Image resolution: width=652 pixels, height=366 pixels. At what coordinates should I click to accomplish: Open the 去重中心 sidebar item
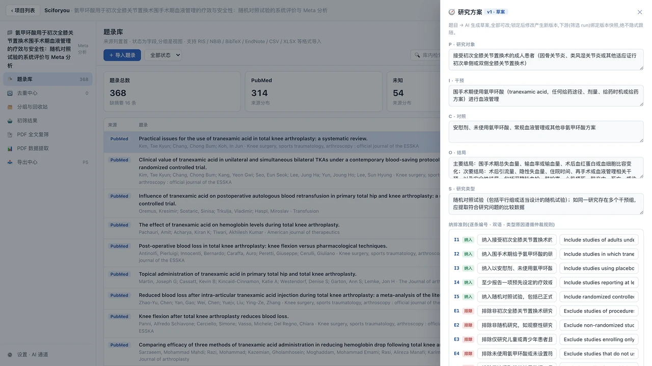click(x=47, y=93)
